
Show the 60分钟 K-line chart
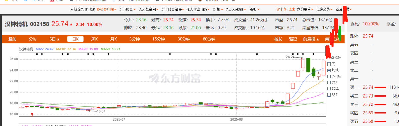[209, 39]
